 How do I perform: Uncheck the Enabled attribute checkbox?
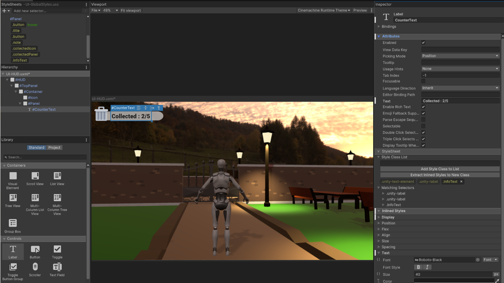423,42
